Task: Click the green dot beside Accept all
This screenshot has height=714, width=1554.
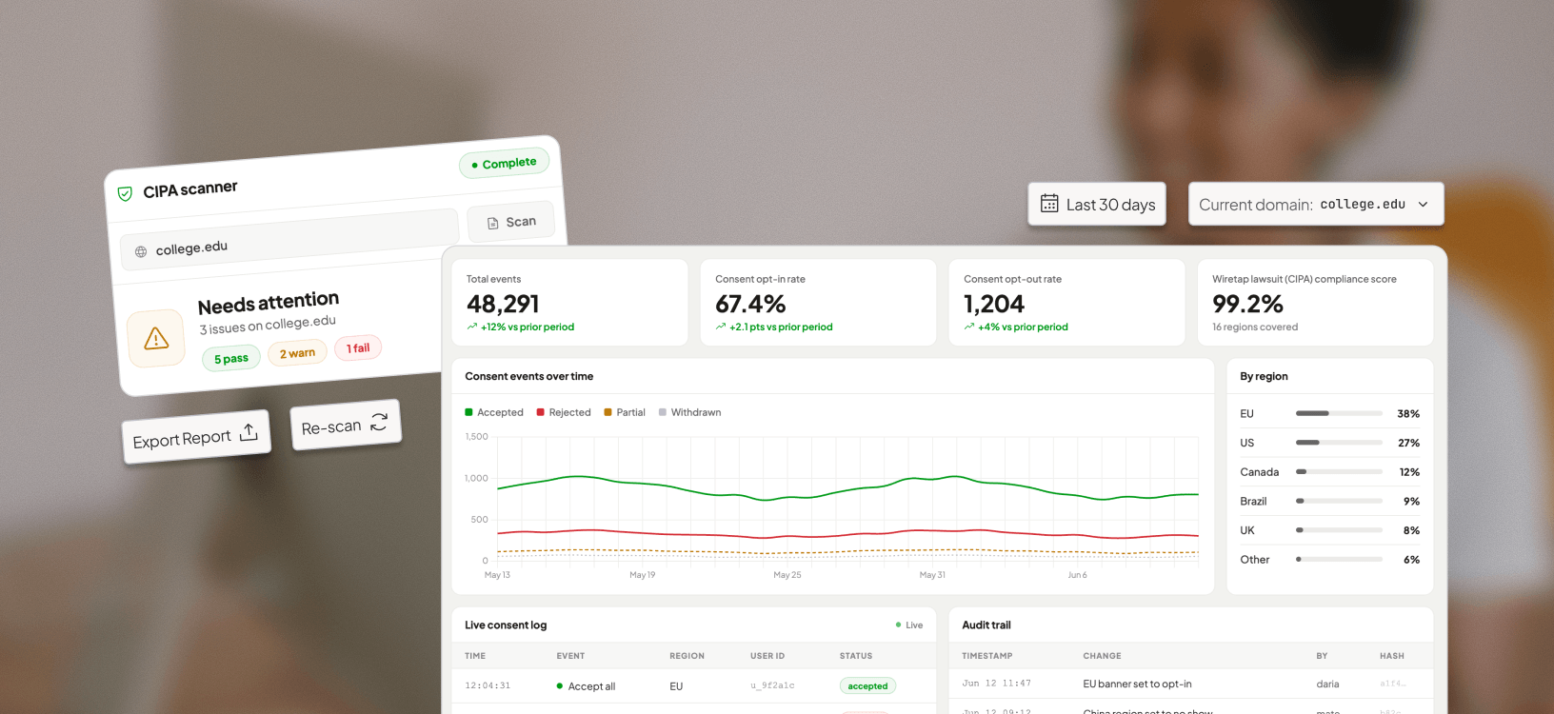Action: pos(560,686)
